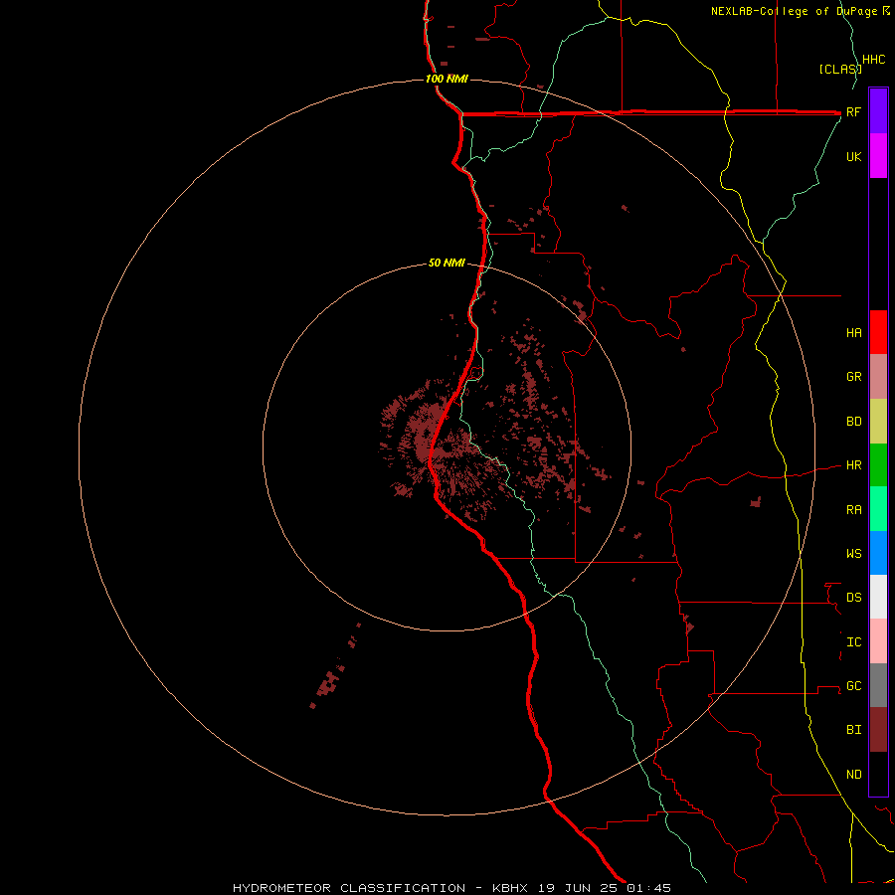895x895 pixels.
Task: Click the 19 JUN 25 date text
Action: point(578,888)
